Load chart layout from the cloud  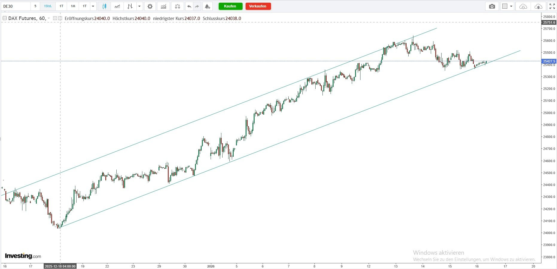coord(523,6)
